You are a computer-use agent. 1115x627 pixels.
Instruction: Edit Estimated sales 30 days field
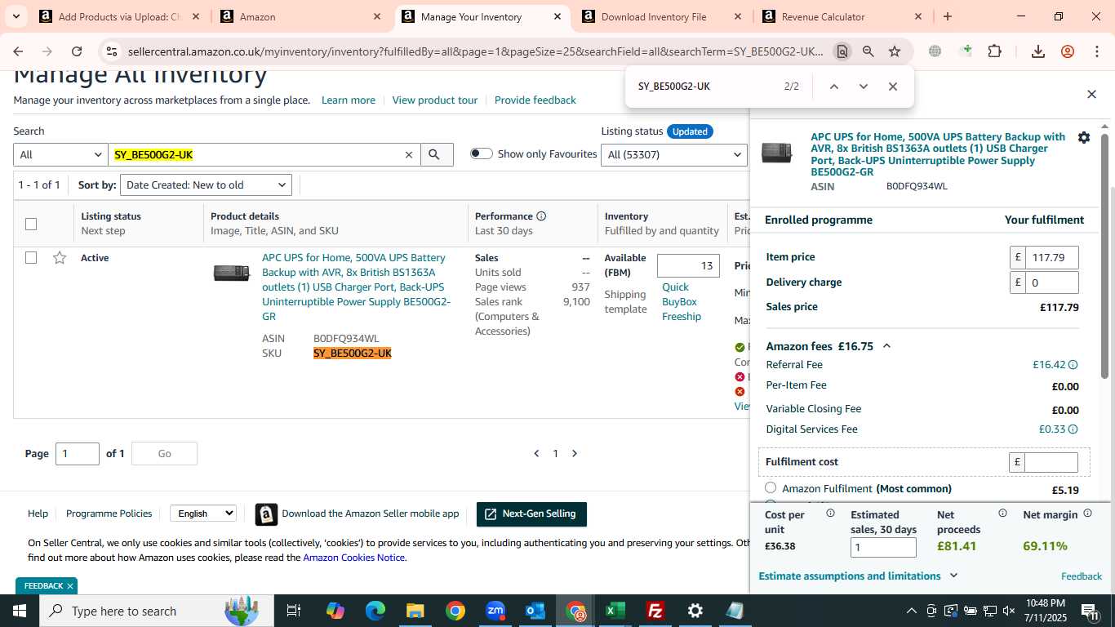(883, 547)
